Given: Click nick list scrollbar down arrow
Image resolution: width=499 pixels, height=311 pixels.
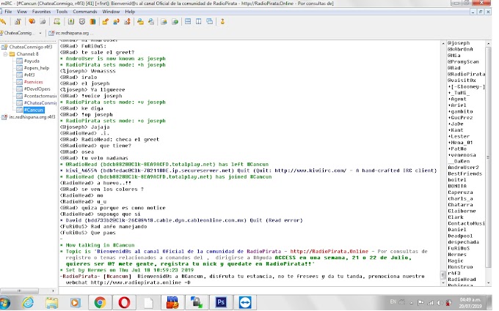Looking at the screenshot, I should 488,282.
